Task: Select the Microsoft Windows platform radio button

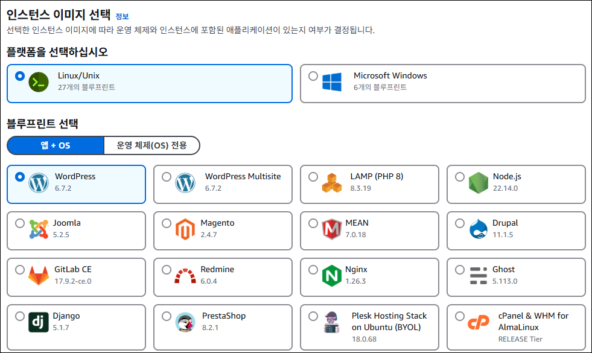Action: click(313, 76)
